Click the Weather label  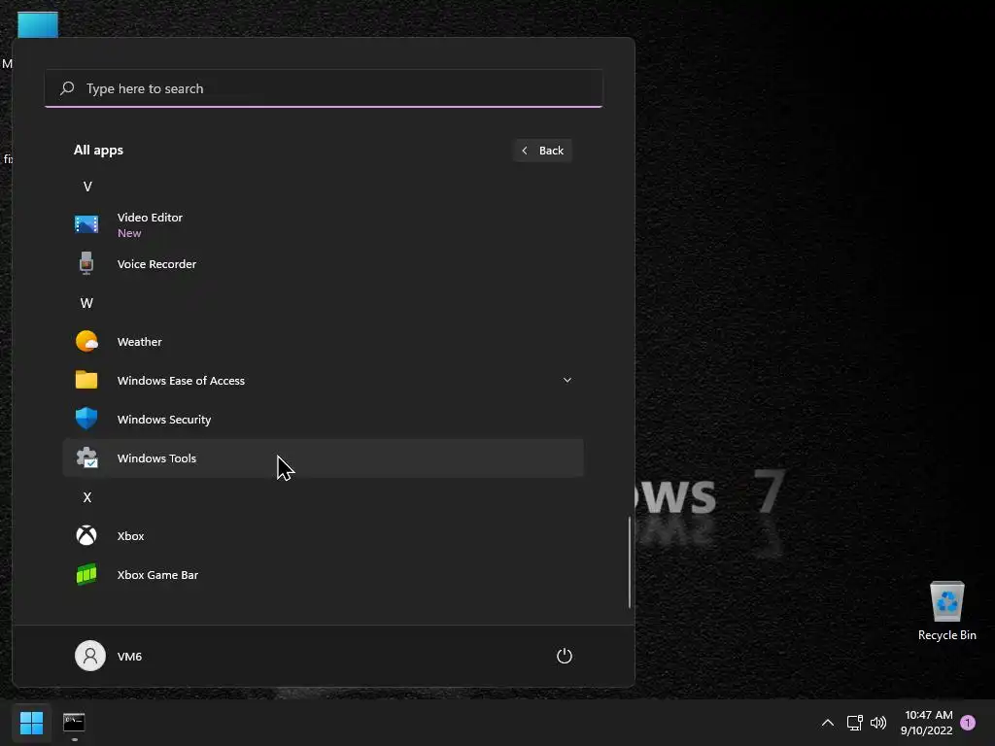140,341
